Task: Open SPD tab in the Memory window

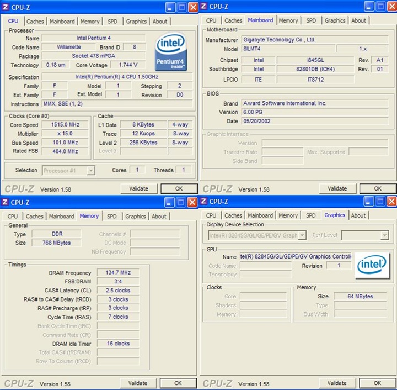Action: click(111, 217)
